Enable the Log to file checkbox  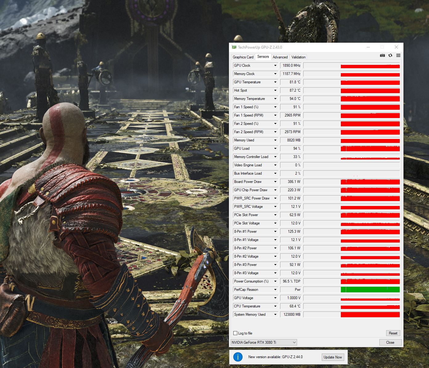pyautogui.click(x=235, y=333)
